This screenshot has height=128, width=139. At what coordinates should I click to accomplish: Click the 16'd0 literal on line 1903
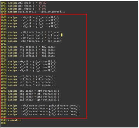click(43, 3)
